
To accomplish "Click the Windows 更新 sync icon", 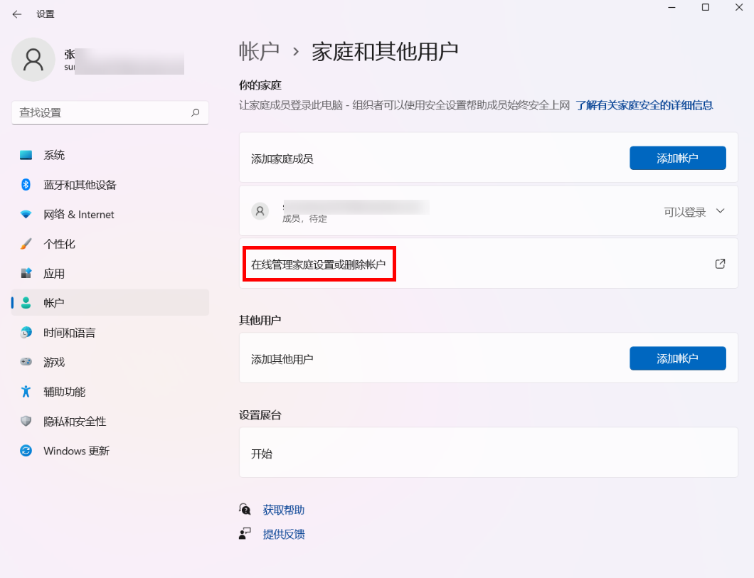I will [26, 451].
